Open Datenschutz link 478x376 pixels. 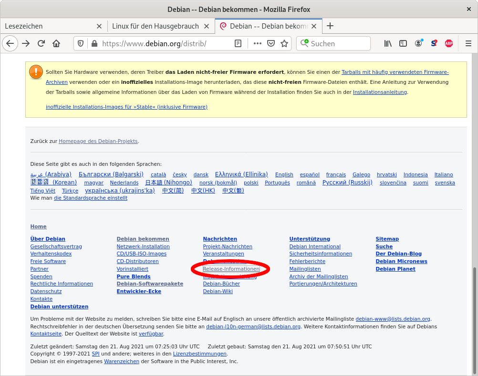tap(46, 291)
